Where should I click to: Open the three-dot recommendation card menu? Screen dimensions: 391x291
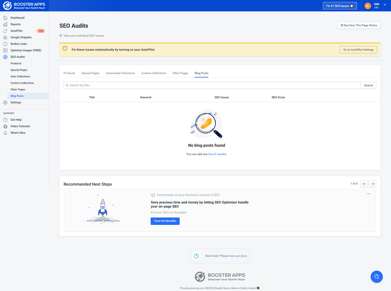pyautogui.click(x=369, y=194)
